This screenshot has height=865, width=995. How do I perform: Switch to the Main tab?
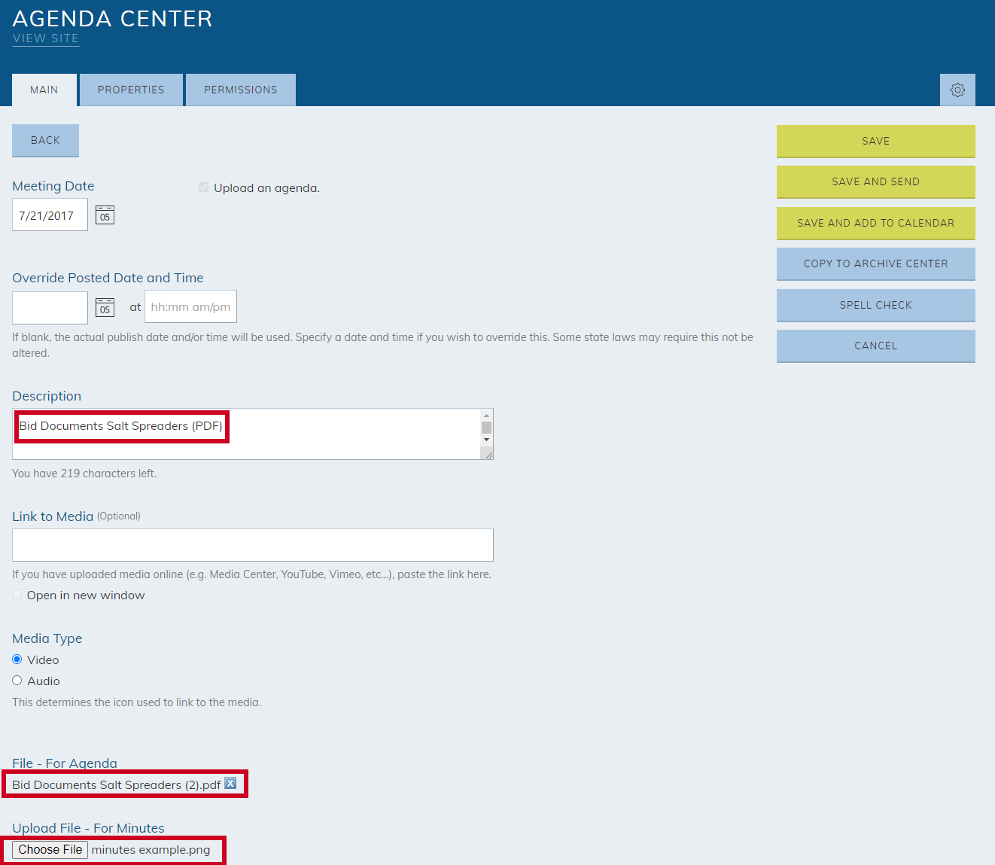click(44, 90)
